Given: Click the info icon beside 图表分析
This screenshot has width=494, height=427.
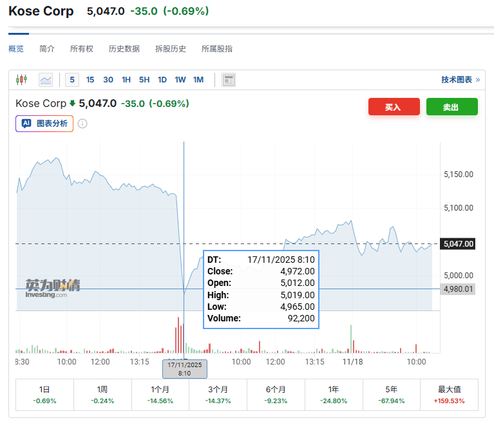Looking at the screenshot, I should [x=82, y=124].
